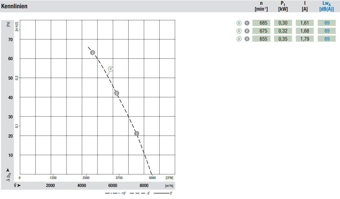The image size is (340, 199).
Task: Select the green D icon in table row 1
Action: pyautogui.click(x=239, y=23)
